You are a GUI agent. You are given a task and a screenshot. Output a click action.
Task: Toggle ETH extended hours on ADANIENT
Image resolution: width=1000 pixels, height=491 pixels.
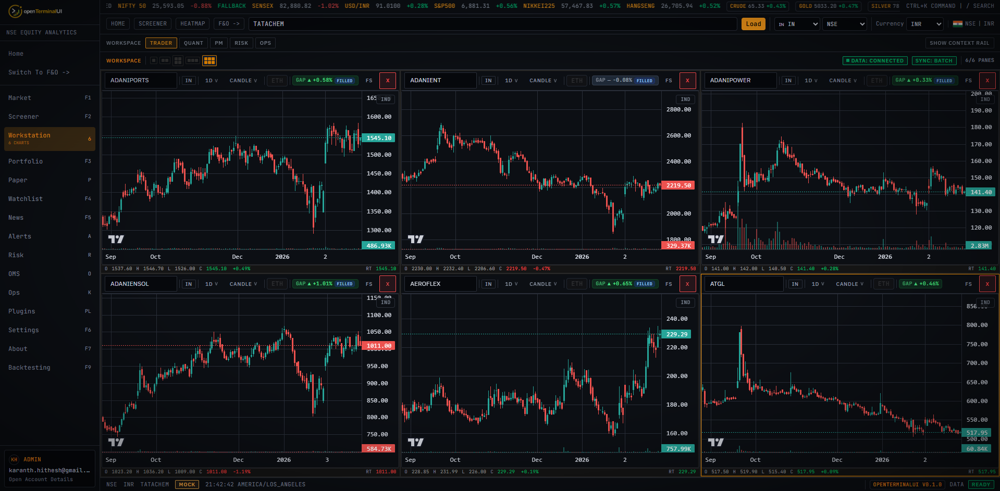point(577,81)
